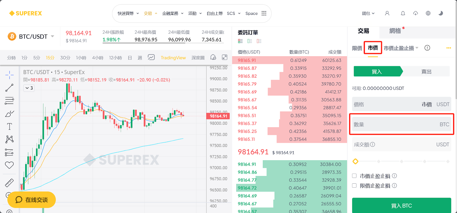Screen dimensions: 457x213
Task: Open the user account profile icon
Action: 387,13
